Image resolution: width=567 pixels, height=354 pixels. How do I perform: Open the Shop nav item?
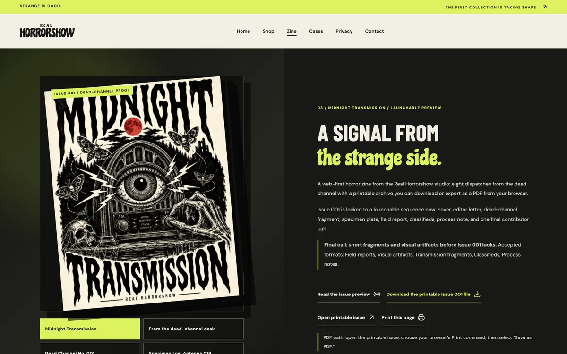268,31
